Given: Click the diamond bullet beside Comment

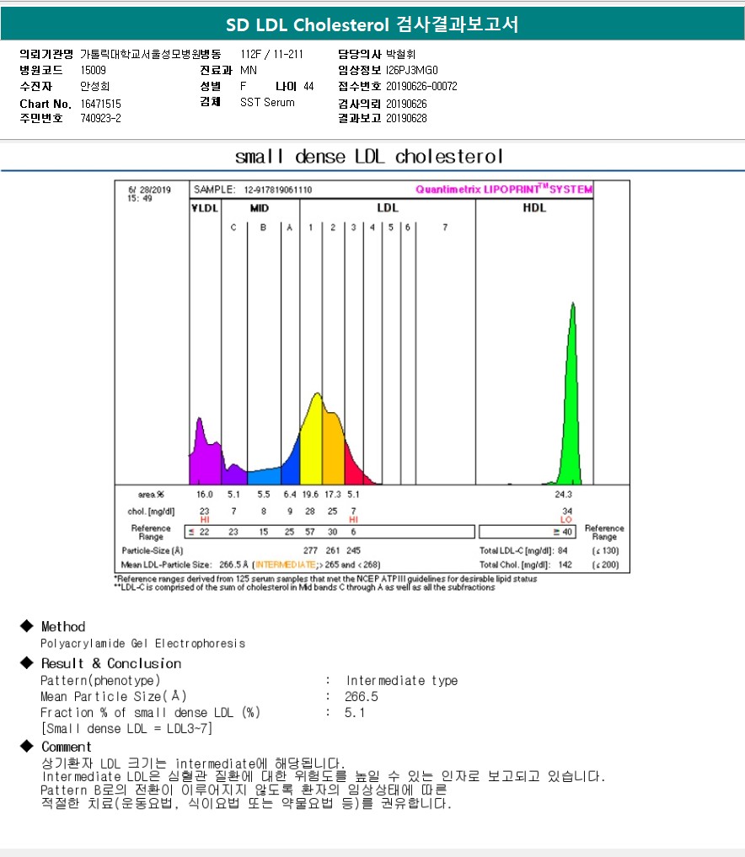Looking at the screenshot, I should point(25,747).
